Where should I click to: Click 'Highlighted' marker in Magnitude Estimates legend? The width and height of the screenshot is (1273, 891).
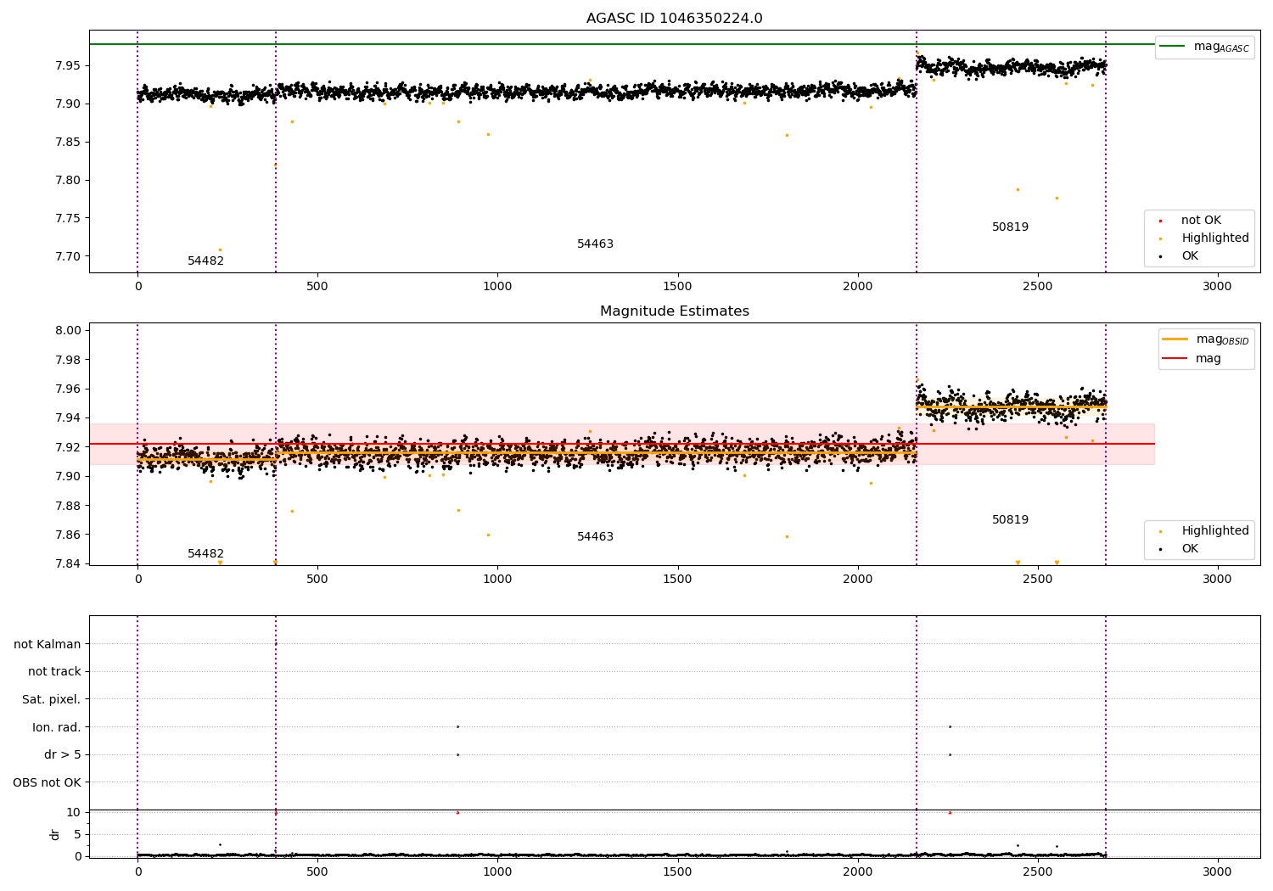pyautogui.click(x=1160, y=531)
